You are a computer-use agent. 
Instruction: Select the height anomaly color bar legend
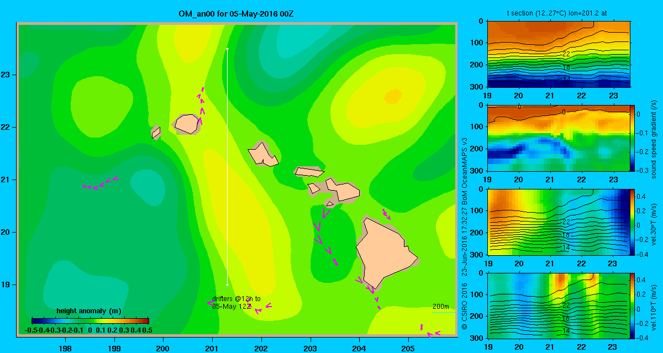pyautogui.click(x=91, y=321)
